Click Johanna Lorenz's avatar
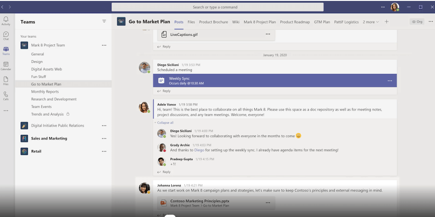This screenshot has height=217, width=435. (144, 188)
